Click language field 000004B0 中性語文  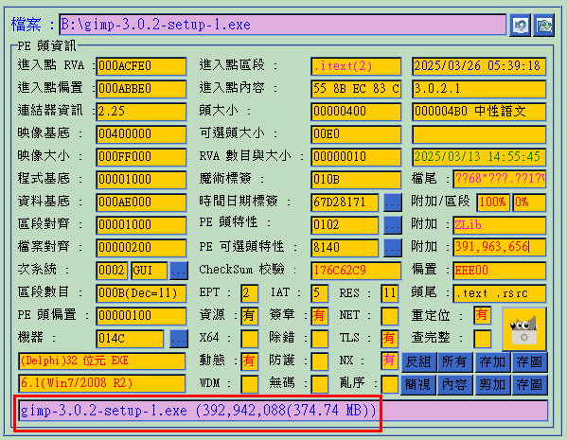(479, 112)
